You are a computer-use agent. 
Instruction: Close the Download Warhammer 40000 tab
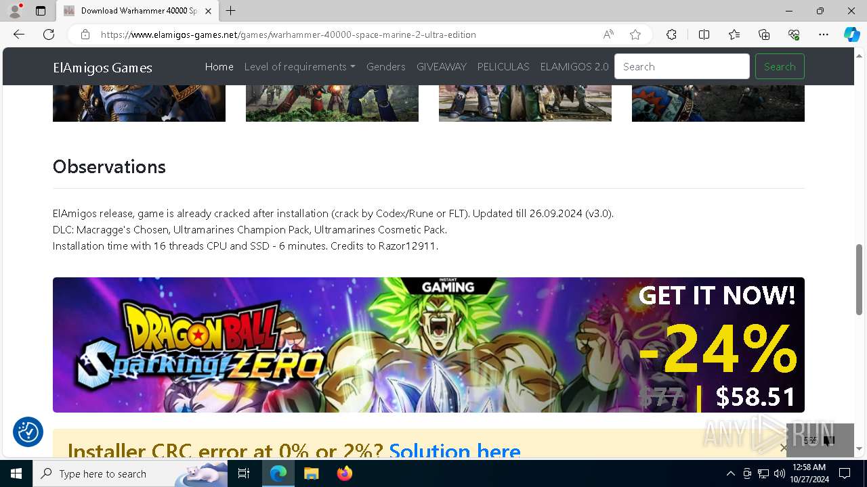click(208, 11)
